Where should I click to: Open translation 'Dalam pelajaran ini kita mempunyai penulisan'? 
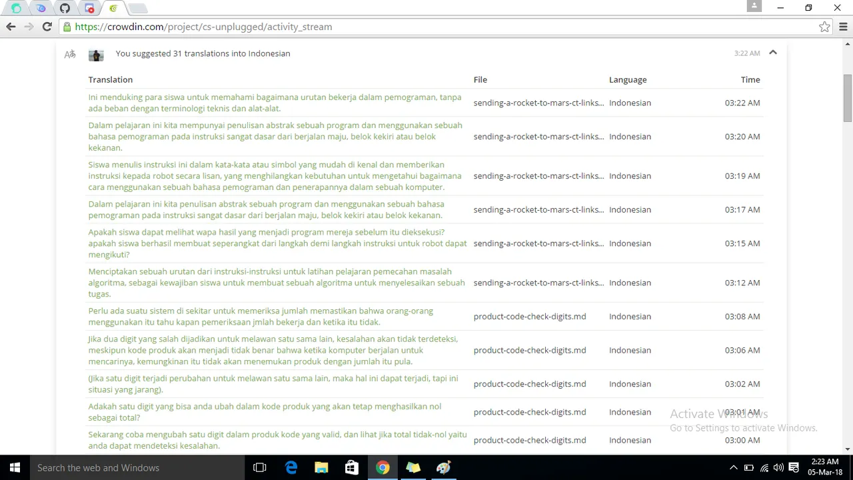[275, 137]
